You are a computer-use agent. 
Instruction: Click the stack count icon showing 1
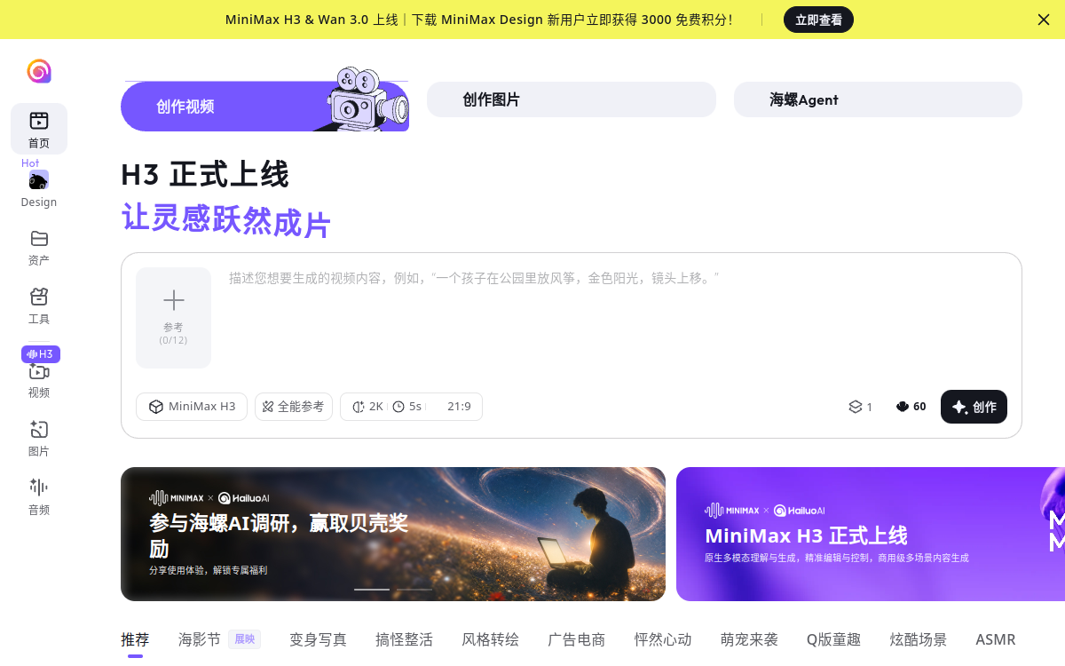click(x=860, y=407)
